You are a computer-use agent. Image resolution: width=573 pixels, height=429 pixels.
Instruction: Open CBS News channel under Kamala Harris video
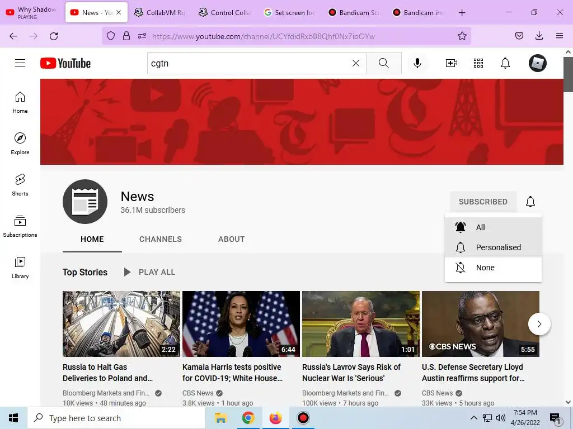[198, 393]
